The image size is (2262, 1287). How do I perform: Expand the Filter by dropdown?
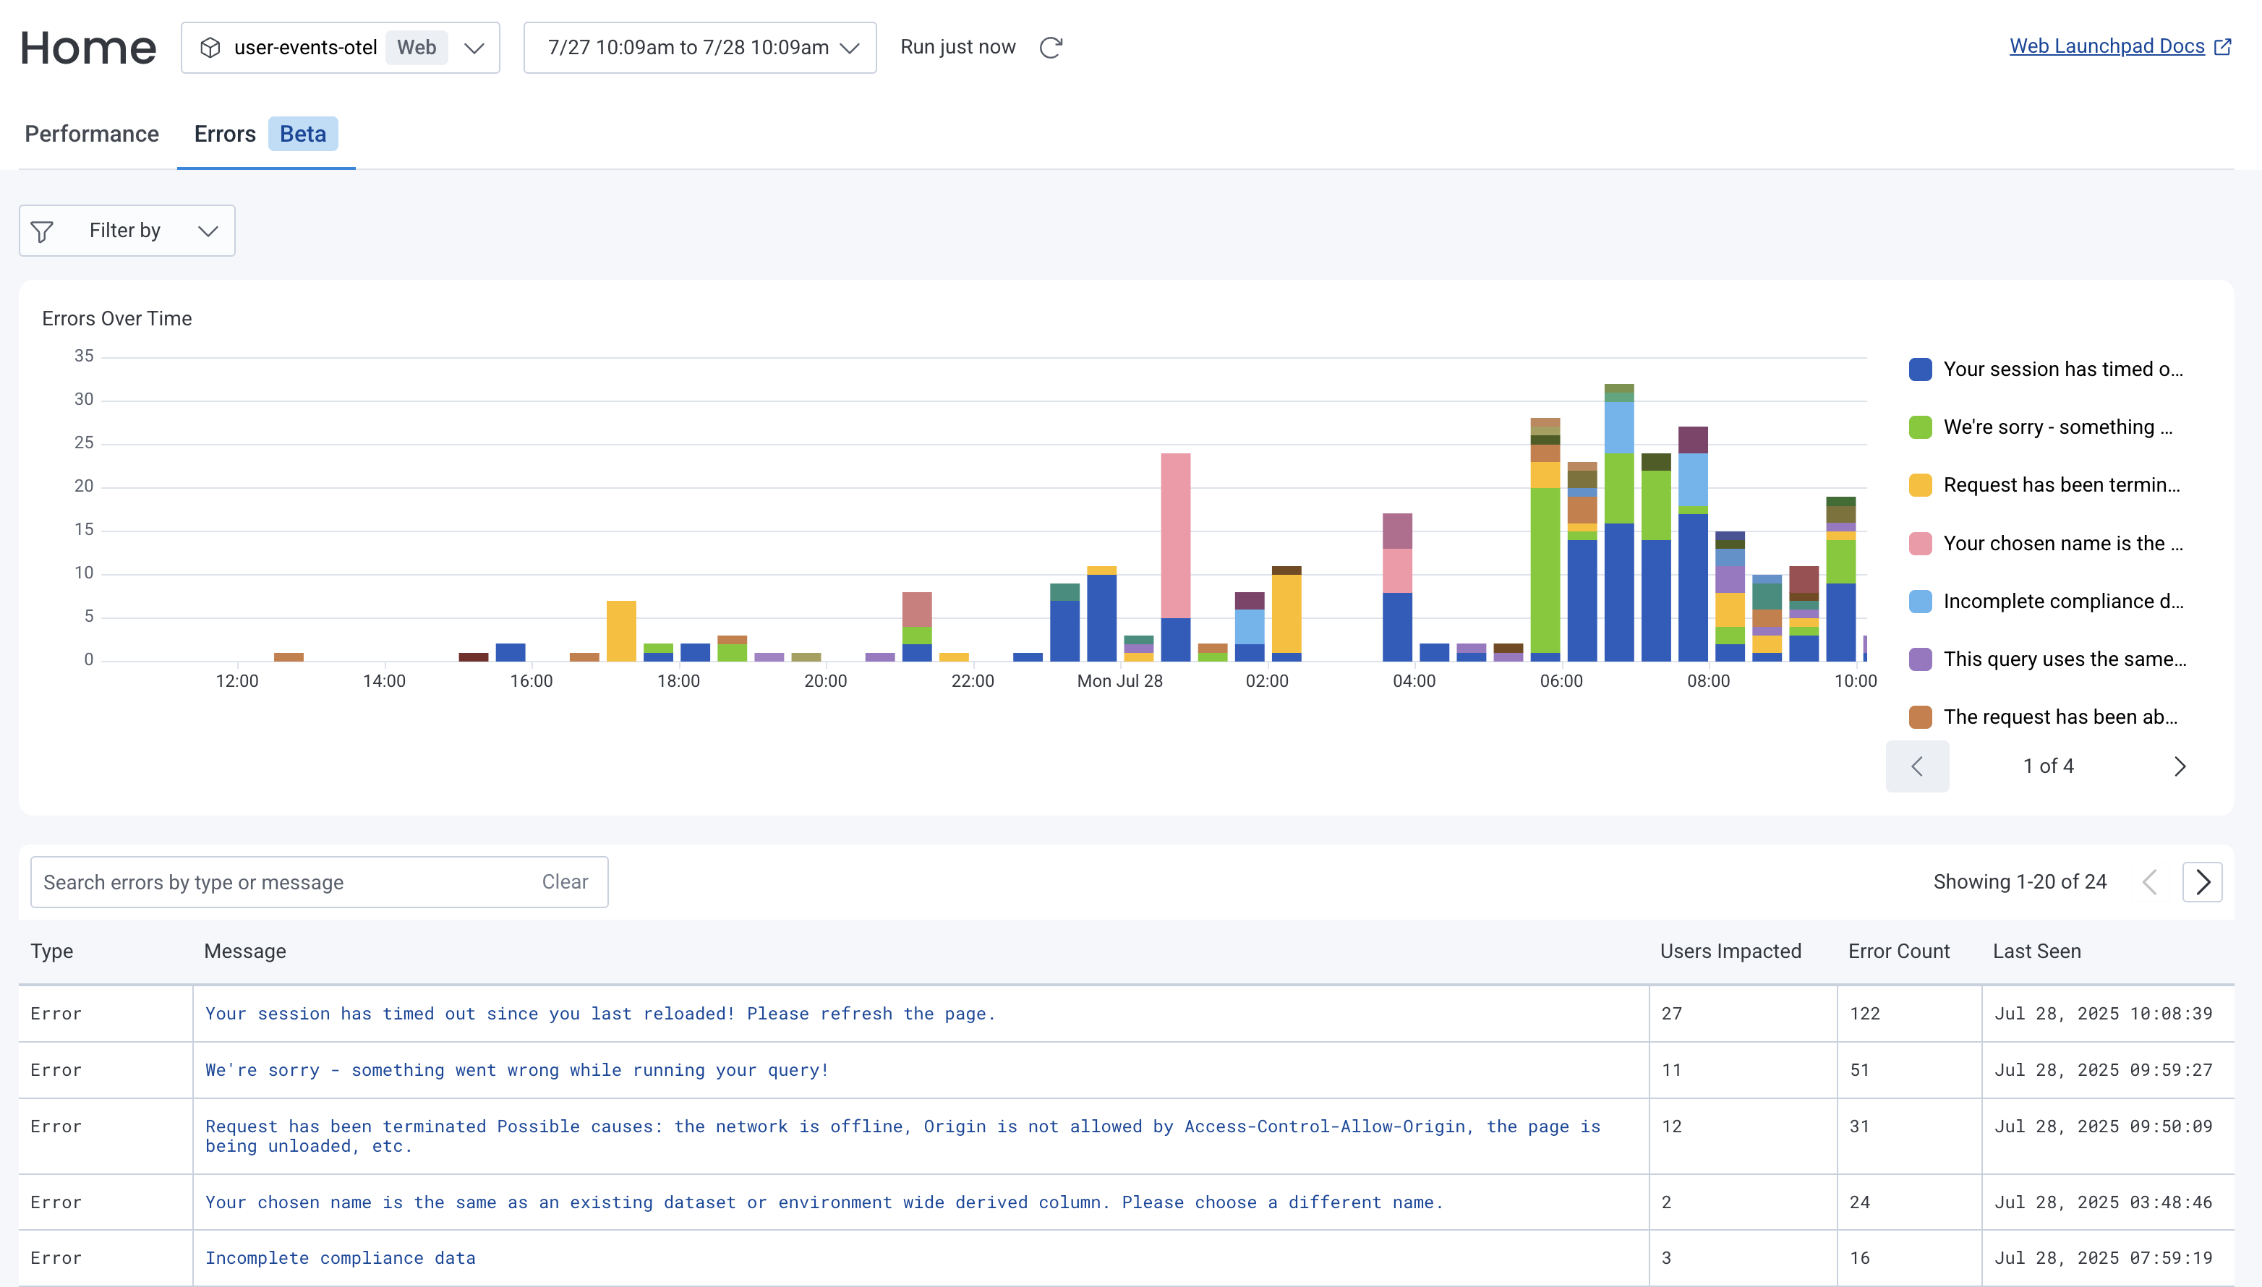pos(127,231)
